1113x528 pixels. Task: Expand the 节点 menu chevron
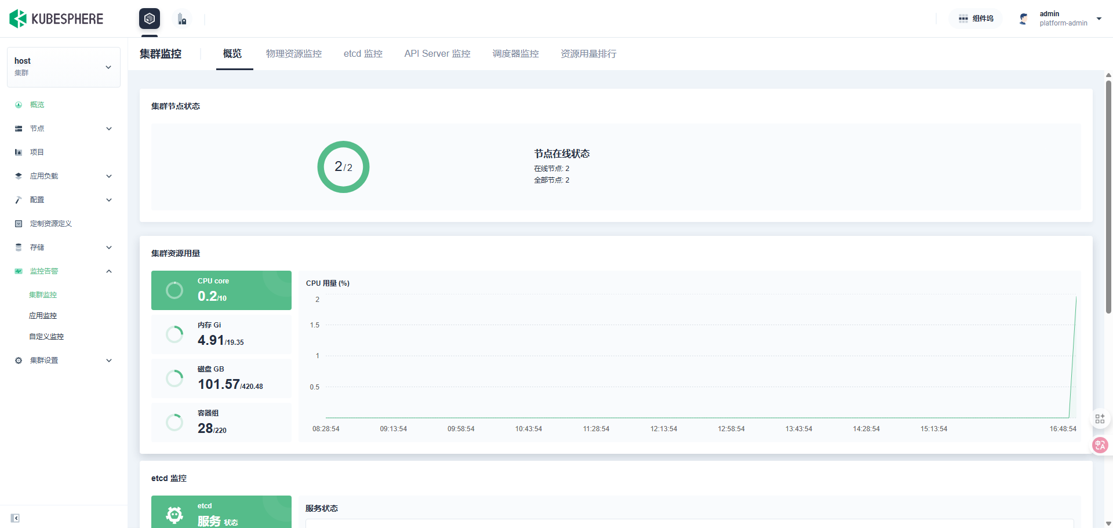[x=109, y=129]
